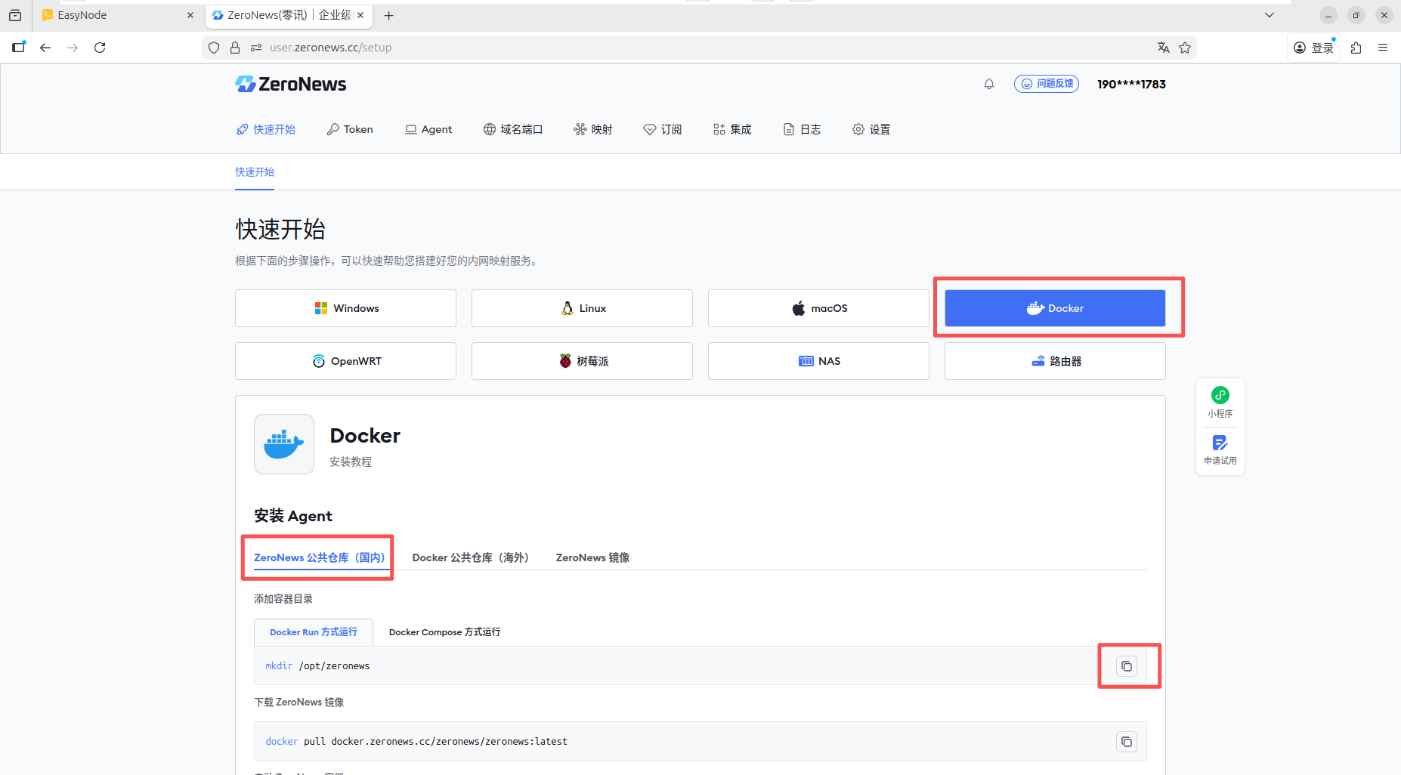This screenshot has width=1401, height=775.
Task: Choose the Linux platform button
Action: [x=582, y=308]
